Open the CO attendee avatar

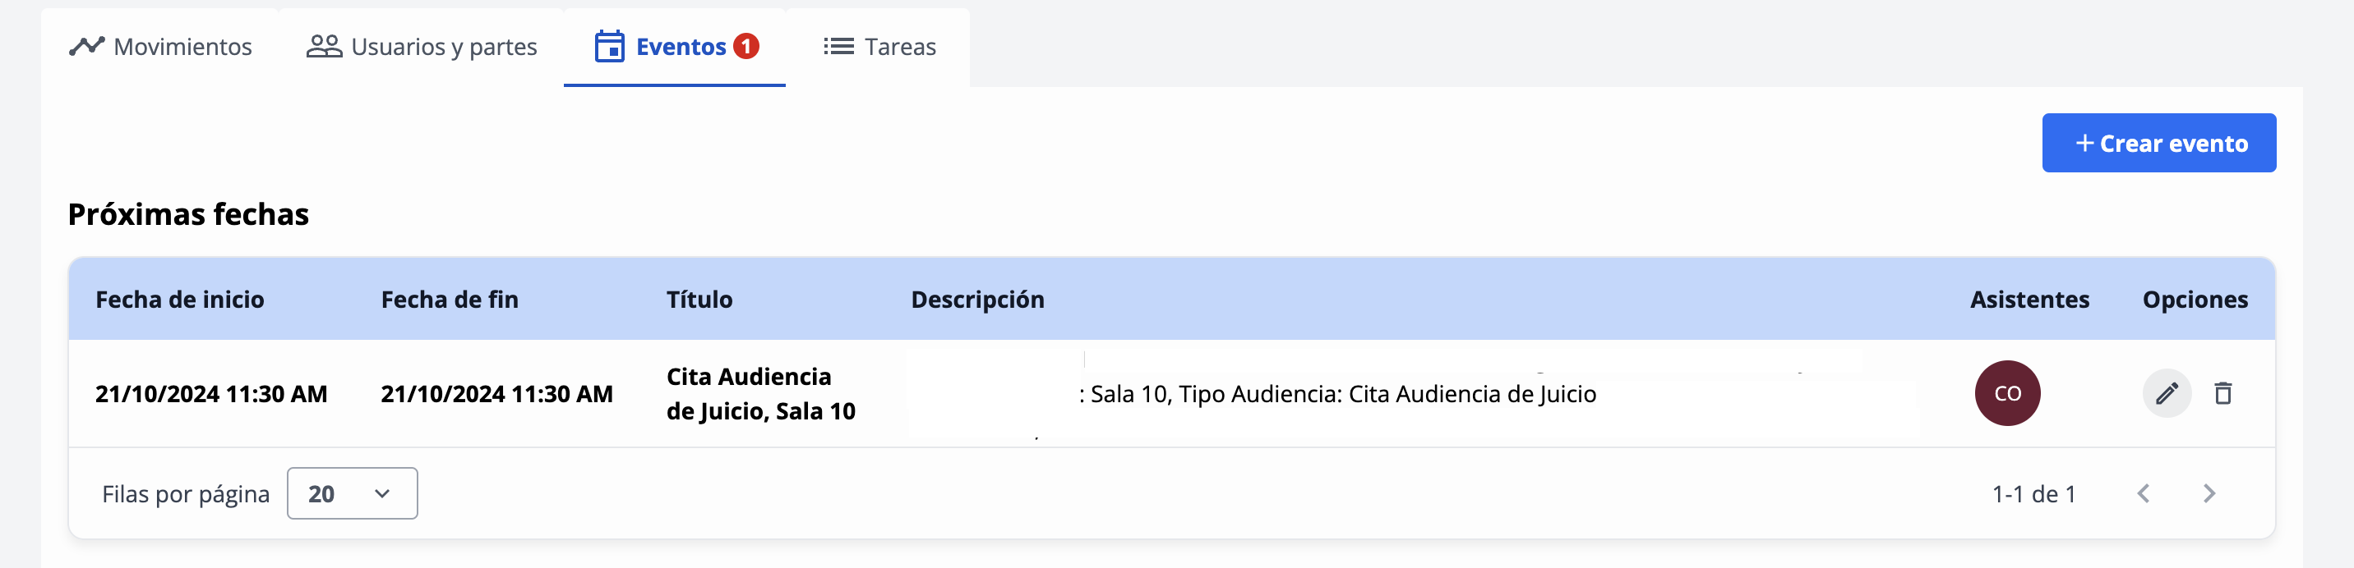click(2007, 394)
